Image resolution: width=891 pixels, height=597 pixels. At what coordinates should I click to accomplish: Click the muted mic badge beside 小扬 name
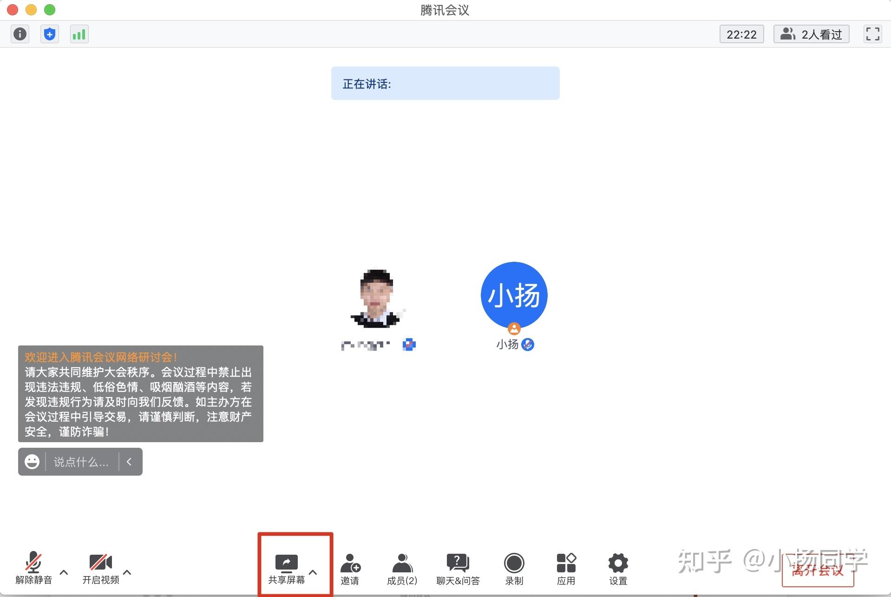pyautogui.click(x=528, y=345)
